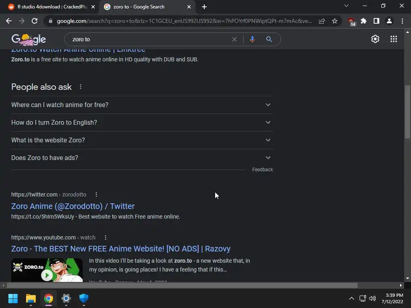
Task: Open options for twitter.com result
Action: pyautogui.click(x=96, y=195)
